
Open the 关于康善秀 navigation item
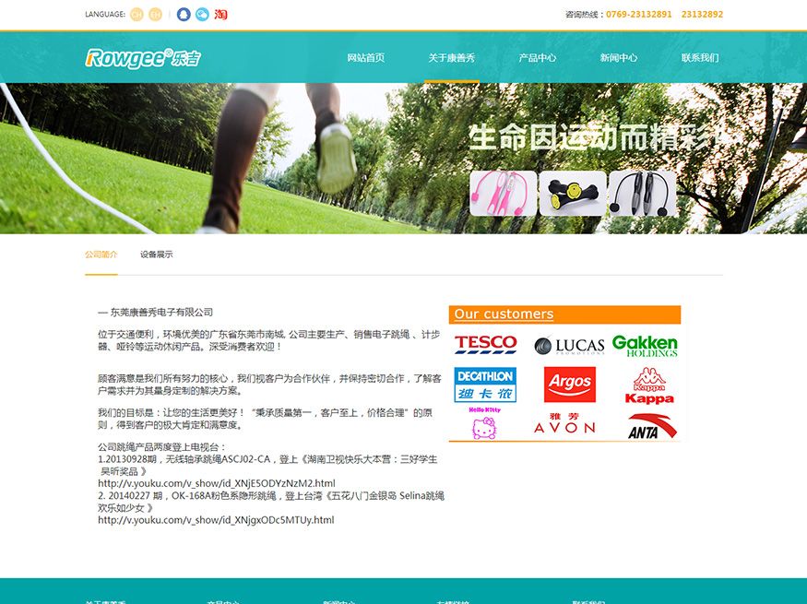point(452,57)
